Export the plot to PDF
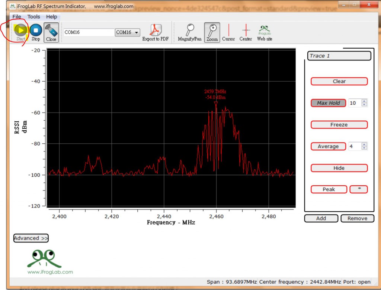Screen dimensions: 381x290 [x=155, y=33]
